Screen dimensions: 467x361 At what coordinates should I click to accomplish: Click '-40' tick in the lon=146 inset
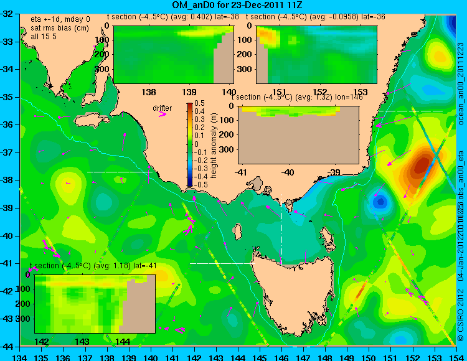coord(288,172)
